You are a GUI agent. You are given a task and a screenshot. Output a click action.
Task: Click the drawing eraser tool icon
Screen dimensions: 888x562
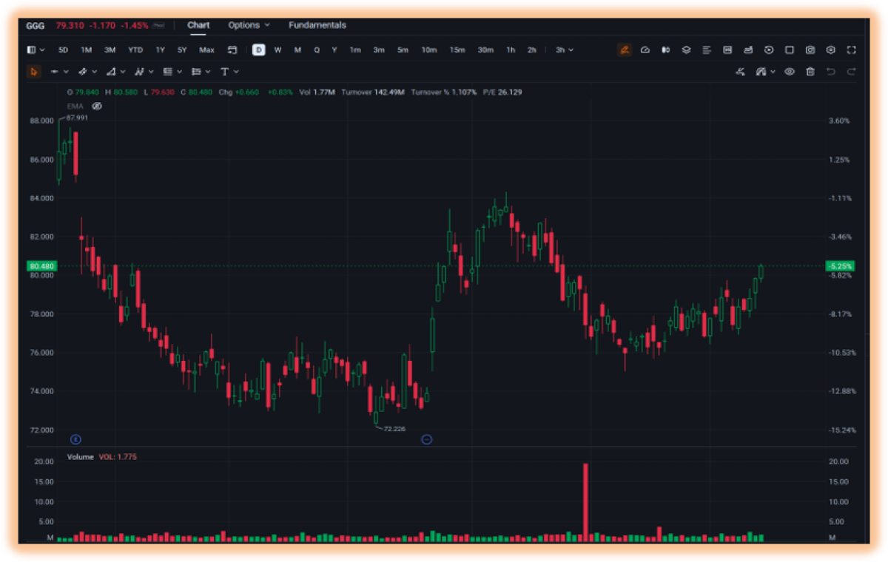point(741,72)
